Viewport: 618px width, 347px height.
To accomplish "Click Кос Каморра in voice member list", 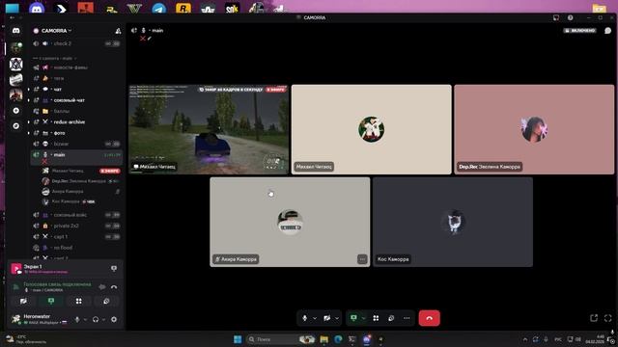I will [81, 201].
